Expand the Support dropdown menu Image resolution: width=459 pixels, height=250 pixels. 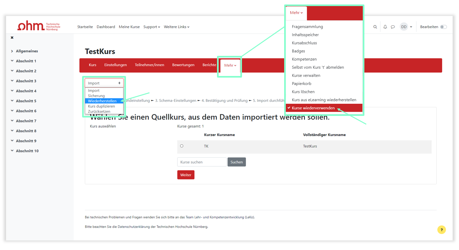(x=152, y=27)
